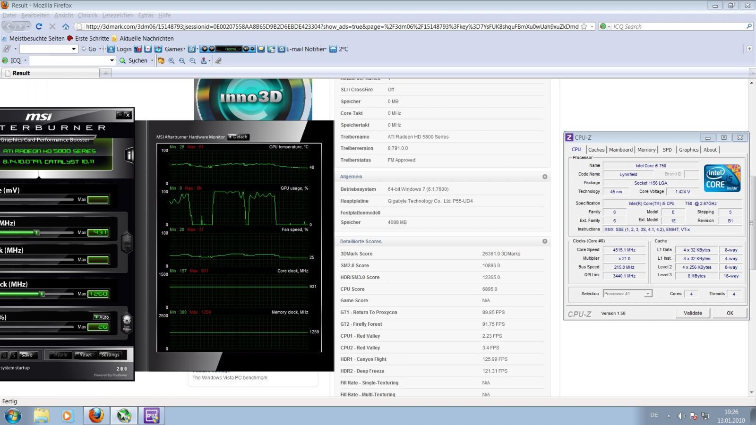The width and height of the screenshot is (756, 425).
Task: Click CPU-Z icon in taskbar
Action: [x=152, y=416]
